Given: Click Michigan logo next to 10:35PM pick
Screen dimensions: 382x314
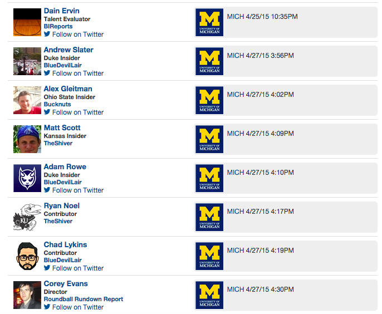Looking at the screenshot, I should click(x=210, y=23).
